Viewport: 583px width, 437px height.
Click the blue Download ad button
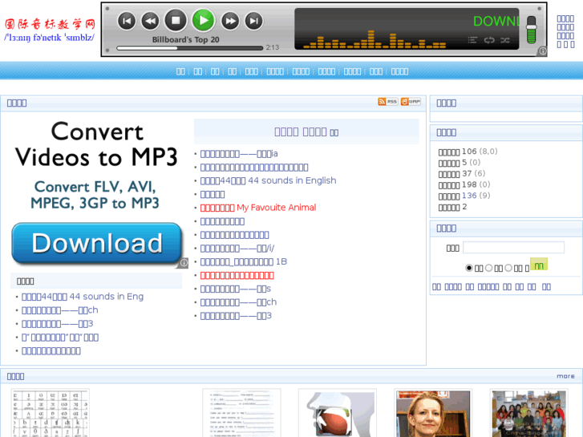(97, 244)
